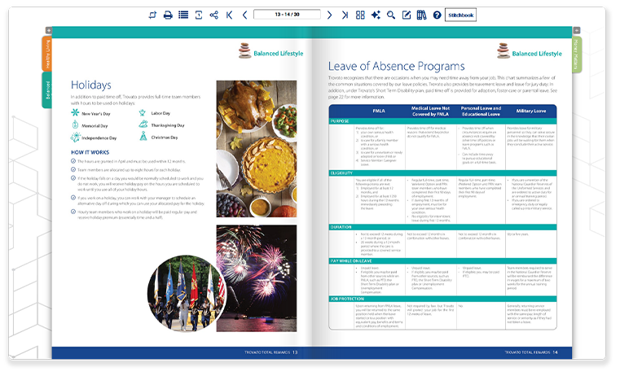
Task: Click the Thanksgiving food photo
Action: coord(256,149)
